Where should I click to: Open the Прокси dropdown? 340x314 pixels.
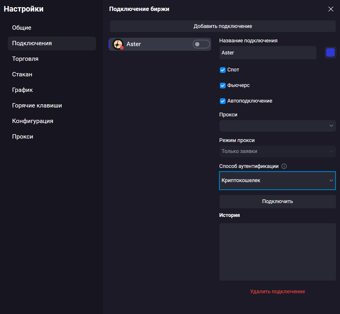pyautogui.click(x=277, y=126)
